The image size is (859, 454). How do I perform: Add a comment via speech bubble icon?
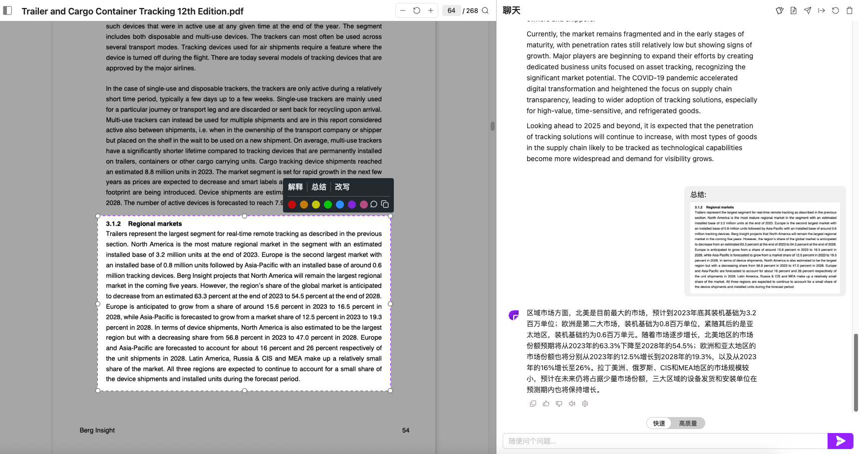click(374, 204)
